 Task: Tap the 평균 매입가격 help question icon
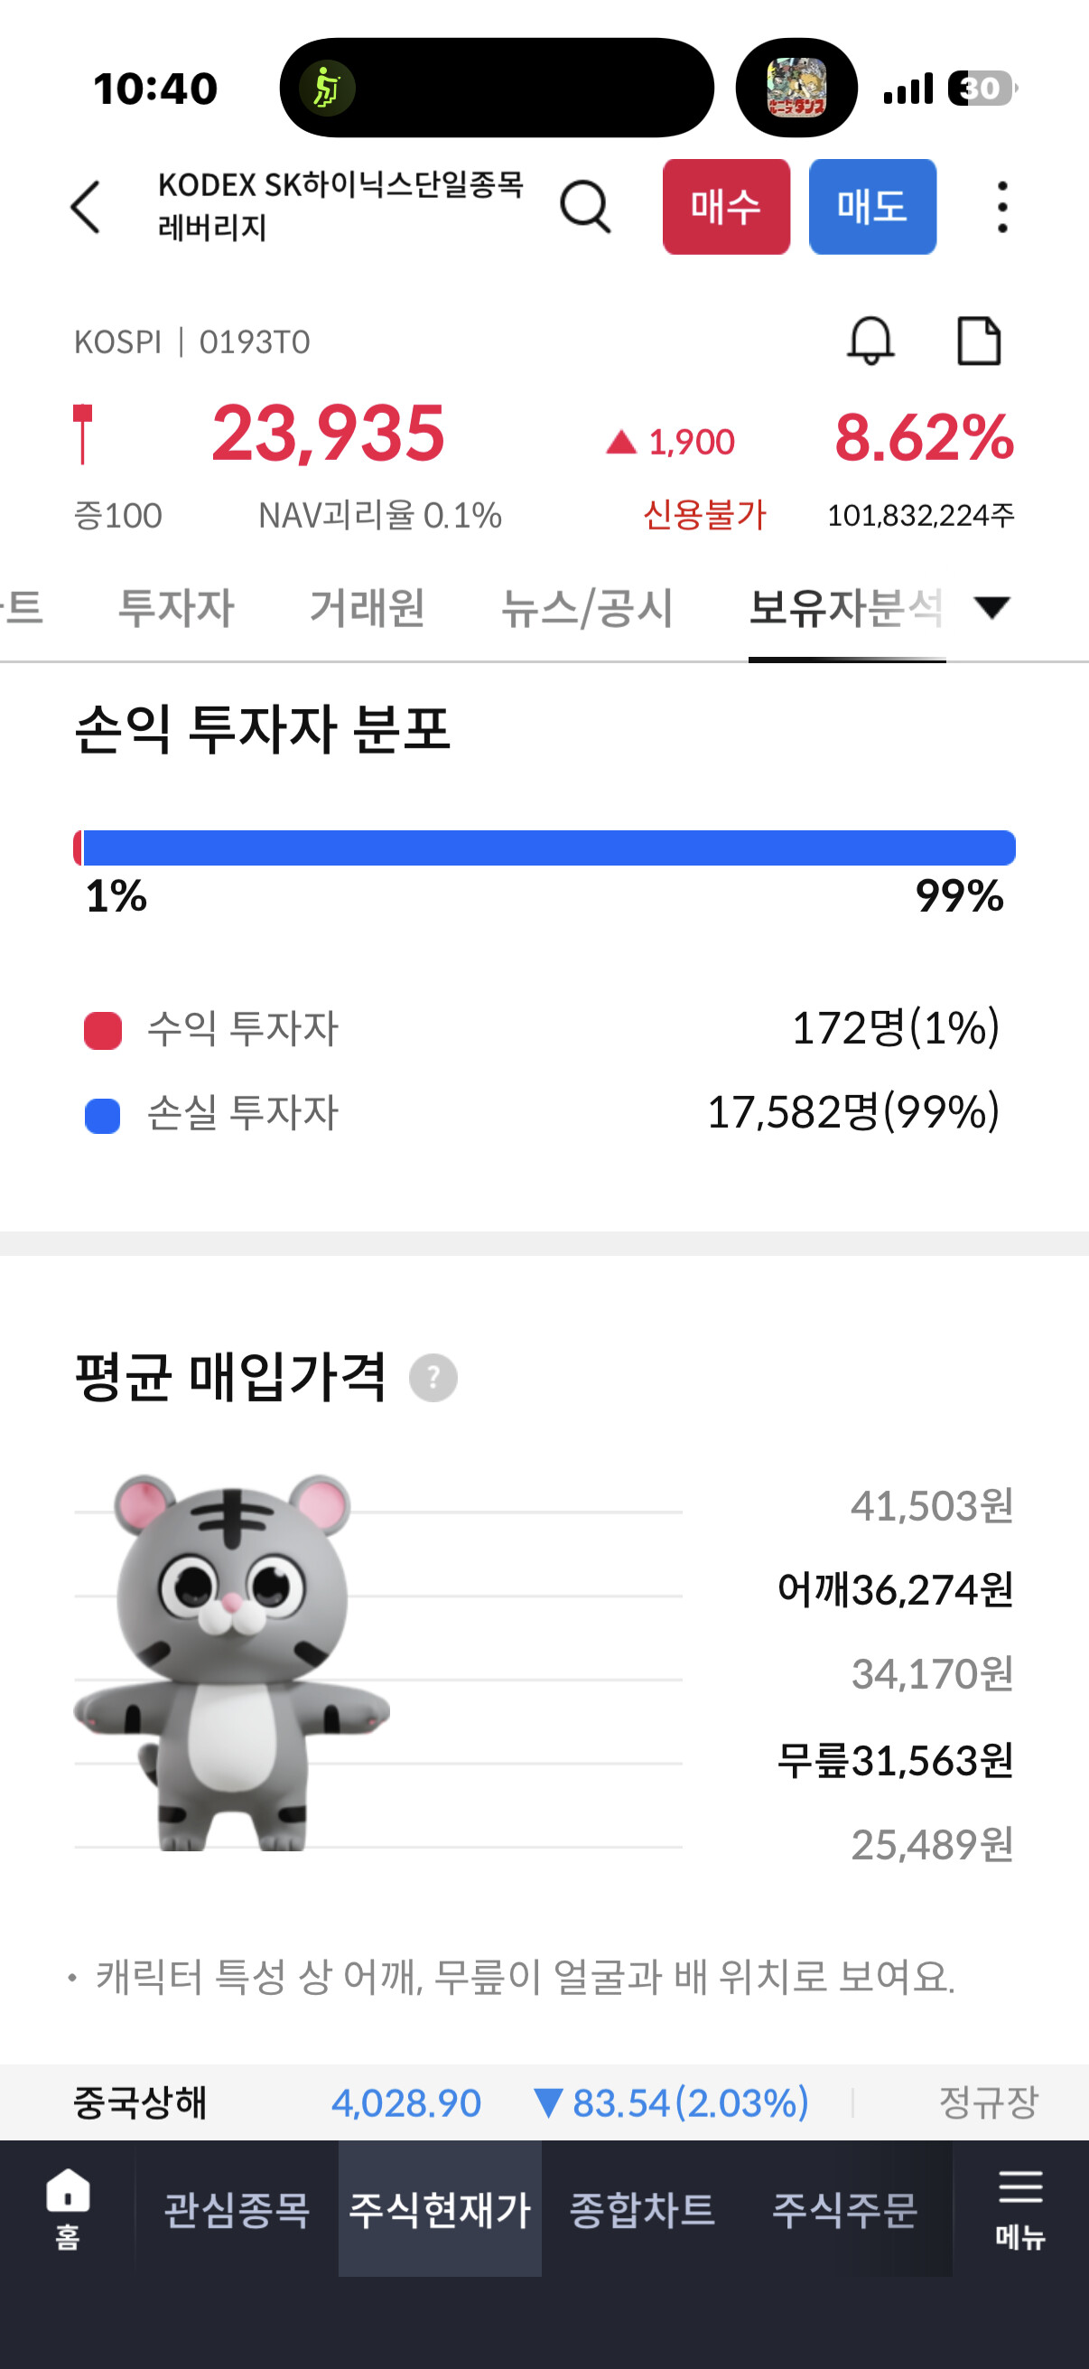433,1378
